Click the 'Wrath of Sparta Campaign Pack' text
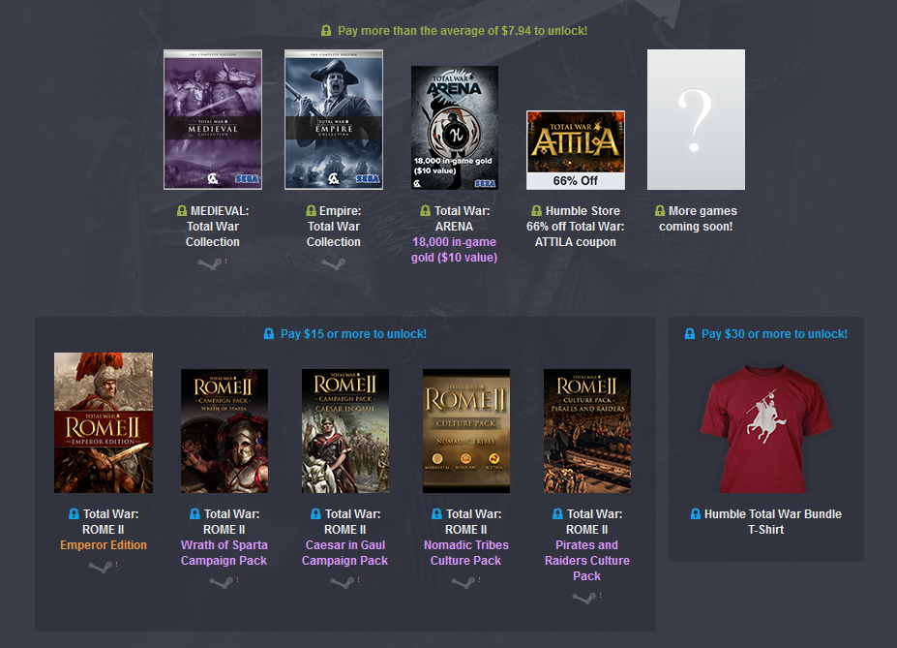Screen dimensions: 897x648 coord(224,553)
